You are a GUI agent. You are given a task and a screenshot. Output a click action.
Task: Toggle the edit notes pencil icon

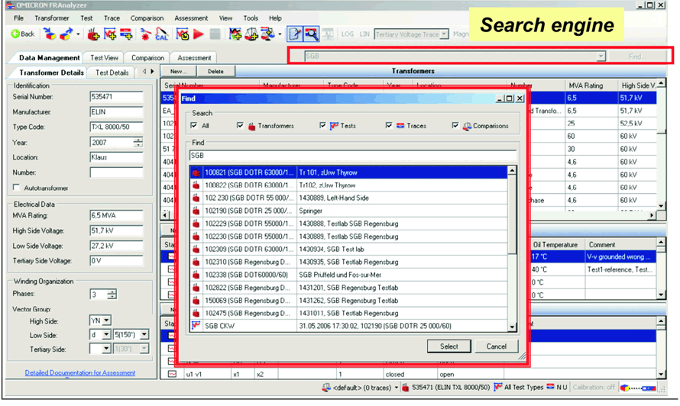click(x=295, y=34)
